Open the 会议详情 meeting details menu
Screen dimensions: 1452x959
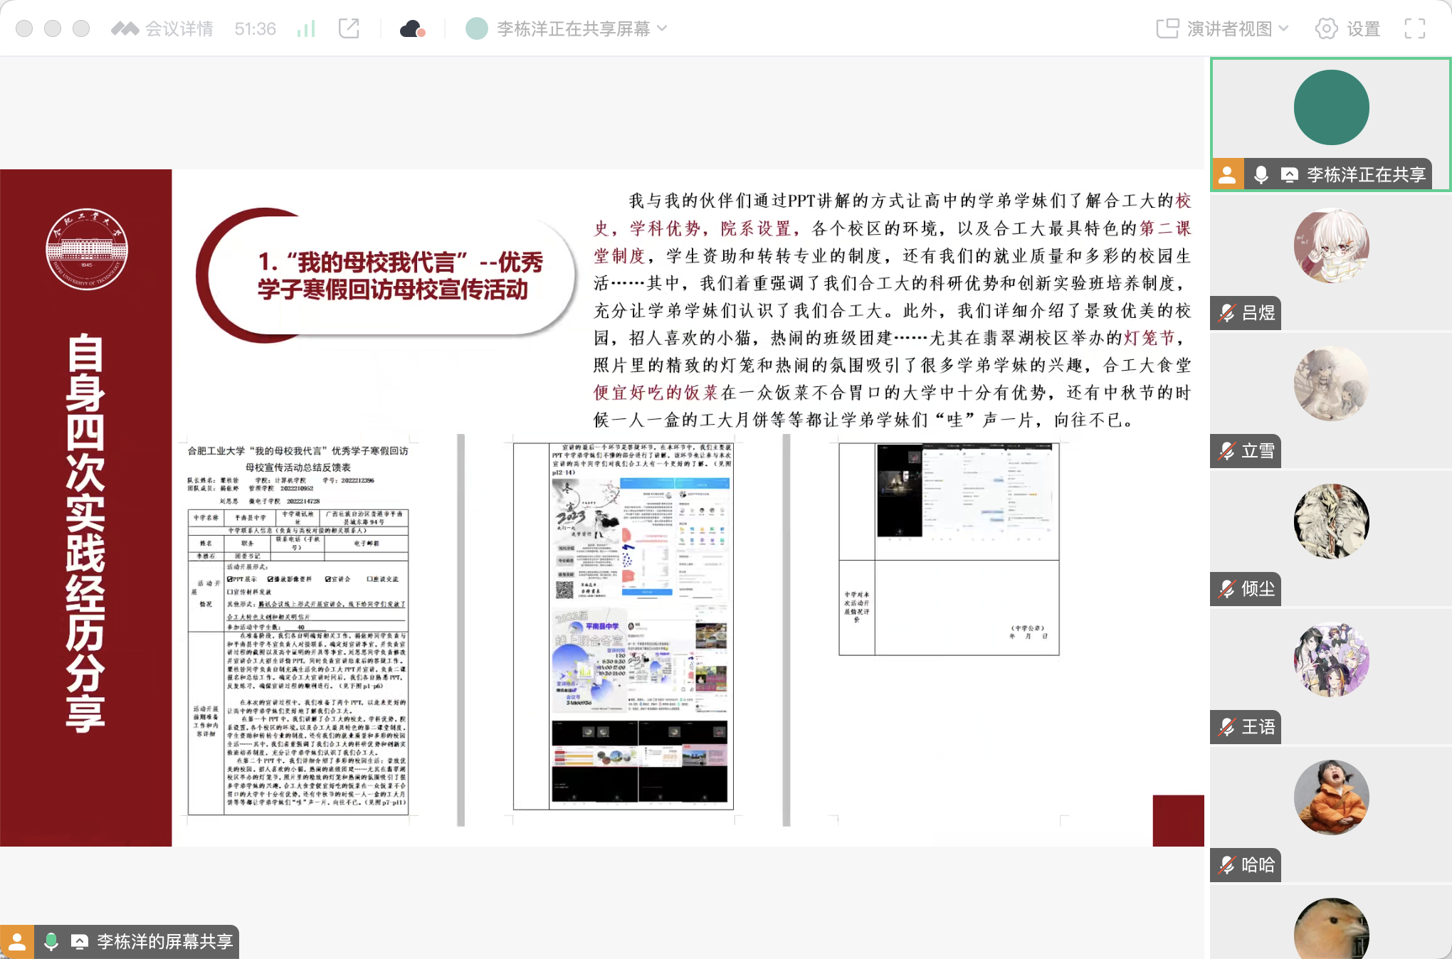[179, 28]
